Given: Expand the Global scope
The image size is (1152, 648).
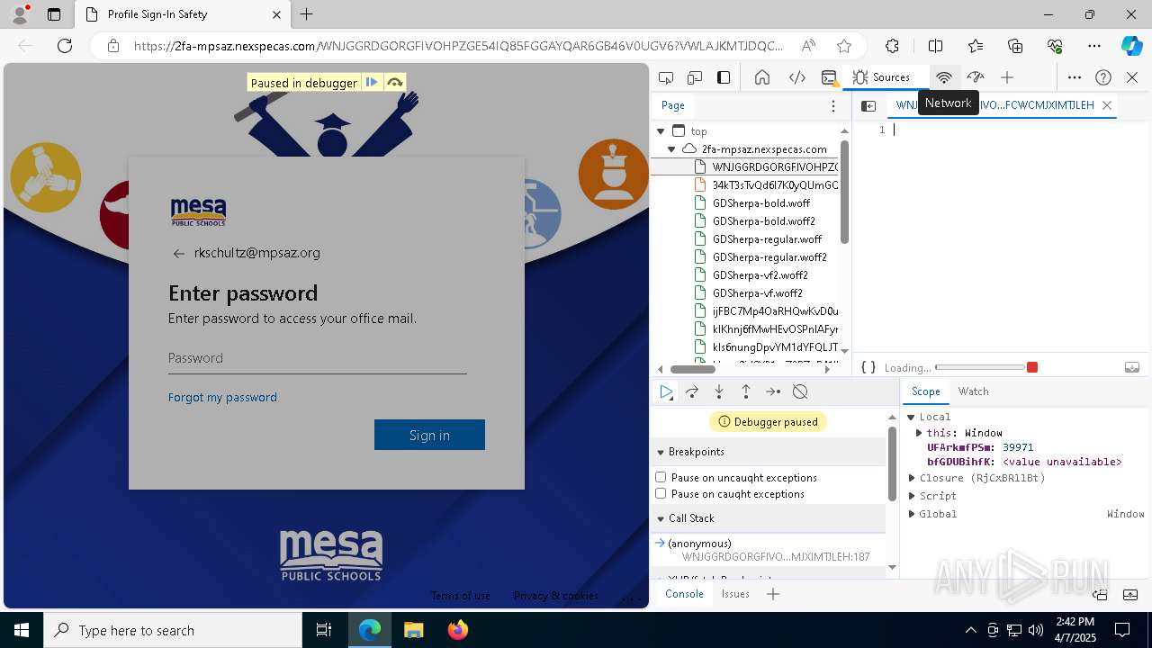Looking at the screenshot, I should (912, 514).
